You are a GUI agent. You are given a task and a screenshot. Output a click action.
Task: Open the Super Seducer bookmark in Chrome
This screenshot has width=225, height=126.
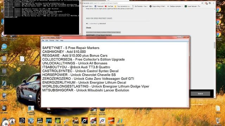point(192,6)
